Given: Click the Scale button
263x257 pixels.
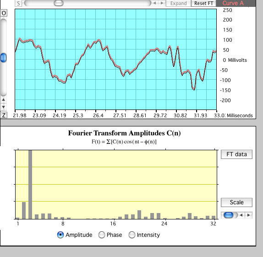Looking at the screenshot, I should click(x=236, y=202).
